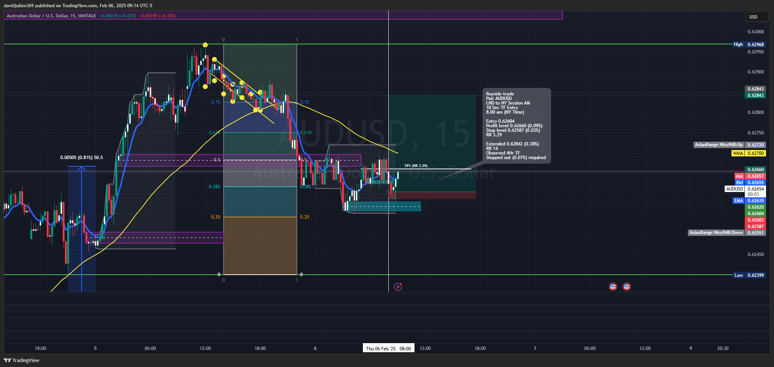Click the +0.00018 (+0.03%) change value
This screenshot has width=774, height=367.
pos(117,16)
